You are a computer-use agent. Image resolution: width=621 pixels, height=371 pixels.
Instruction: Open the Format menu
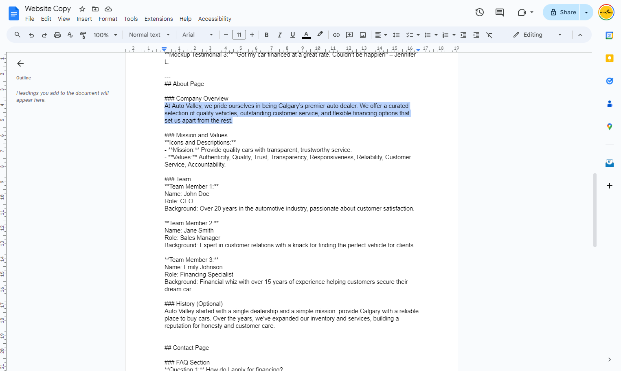tap(108, 19)
